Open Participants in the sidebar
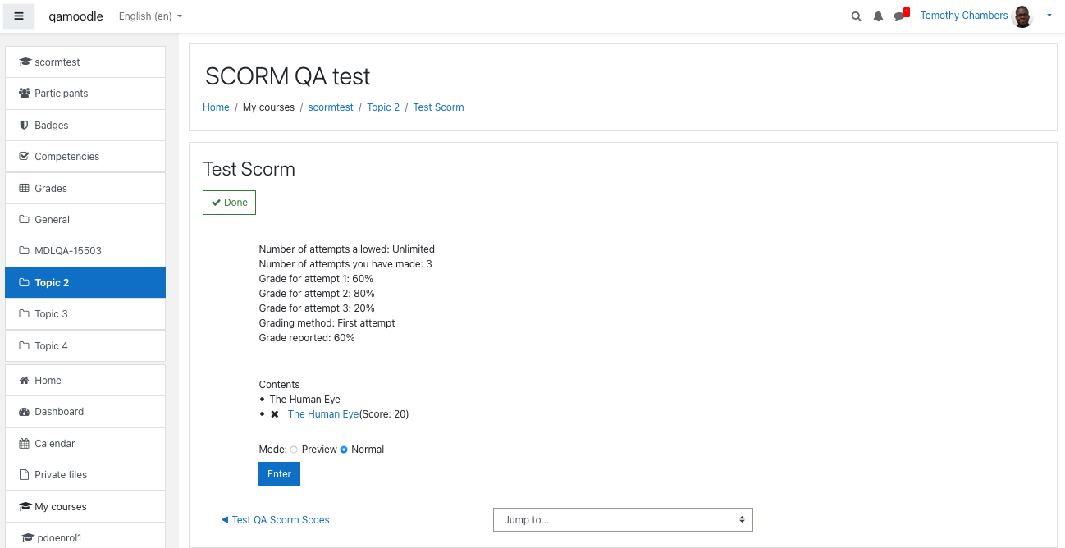This screenshot has width=1065, height=548. click(85, 94)
